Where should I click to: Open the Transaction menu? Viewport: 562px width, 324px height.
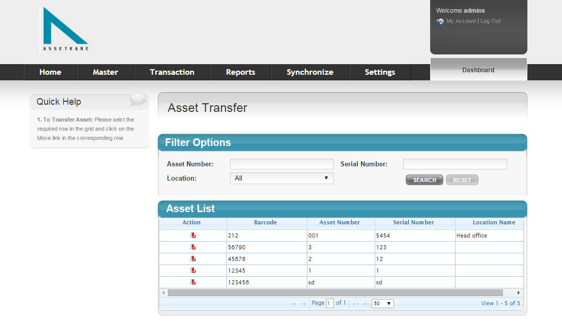click(172, 72)
